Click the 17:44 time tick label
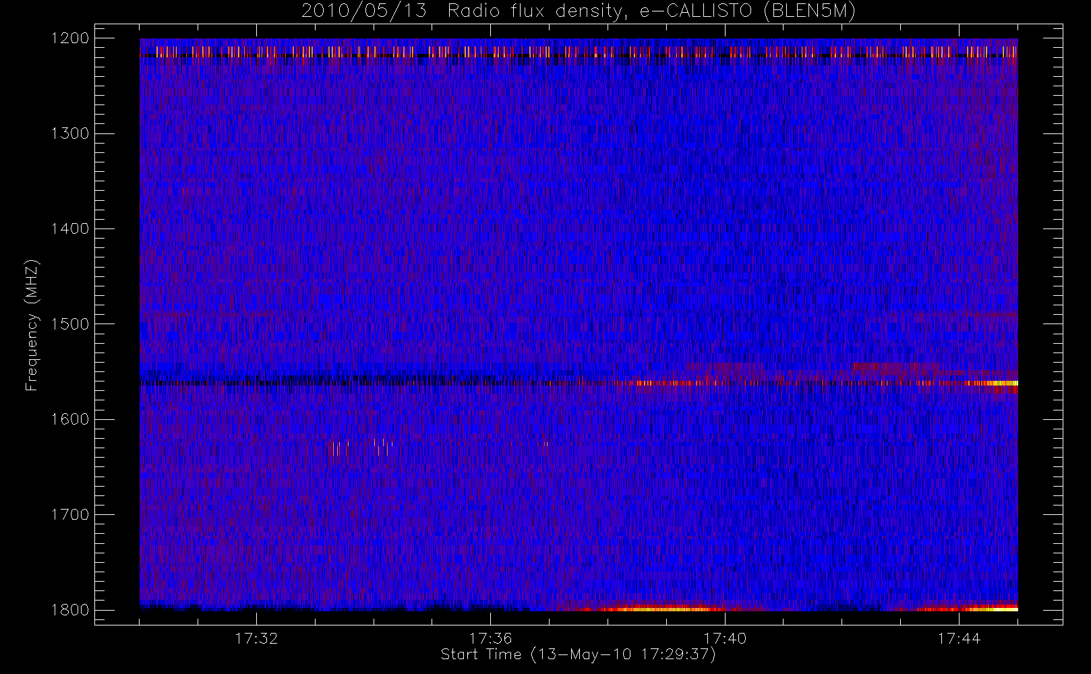 959,638
